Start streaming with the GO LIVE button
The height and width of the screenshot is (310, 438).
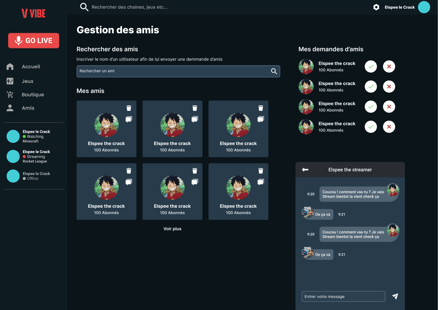tap(34, 41)
